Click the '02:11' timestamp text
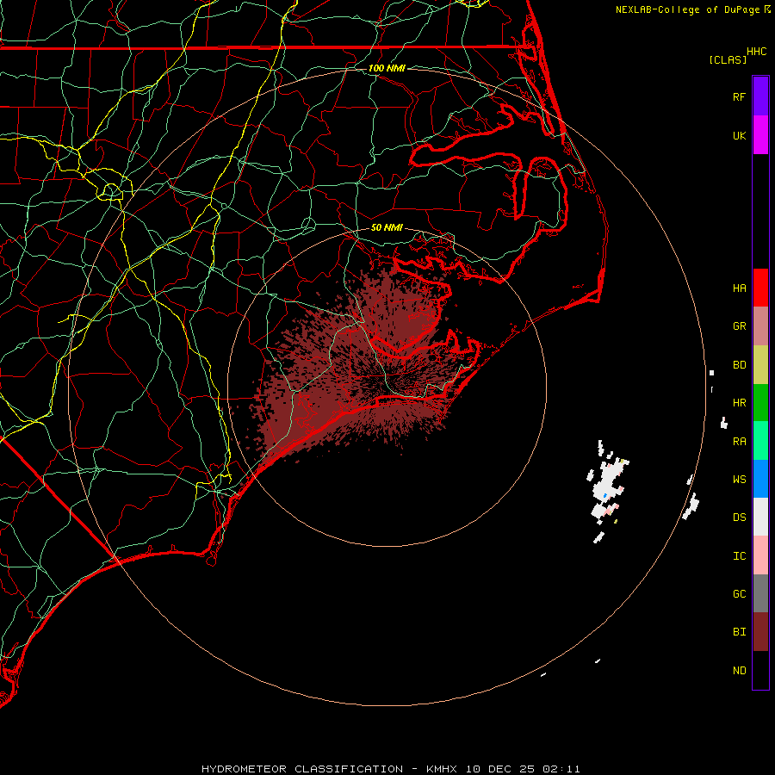 click(x=561, y=769)
